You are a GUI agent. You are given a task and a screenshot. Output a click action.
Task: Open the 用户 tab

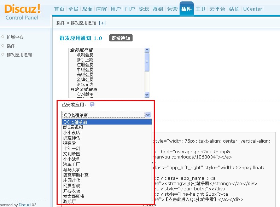pos(116,9)
